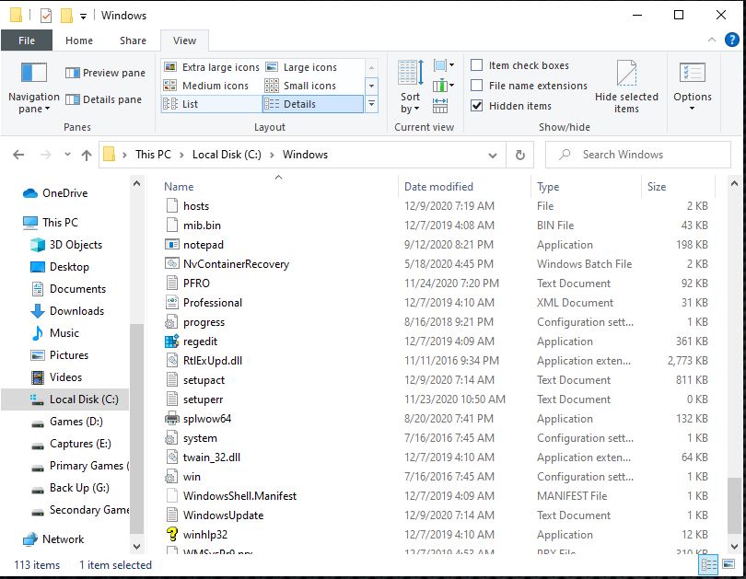
Task: Switch to the Home ribbon tab
Action: (78, 41)
